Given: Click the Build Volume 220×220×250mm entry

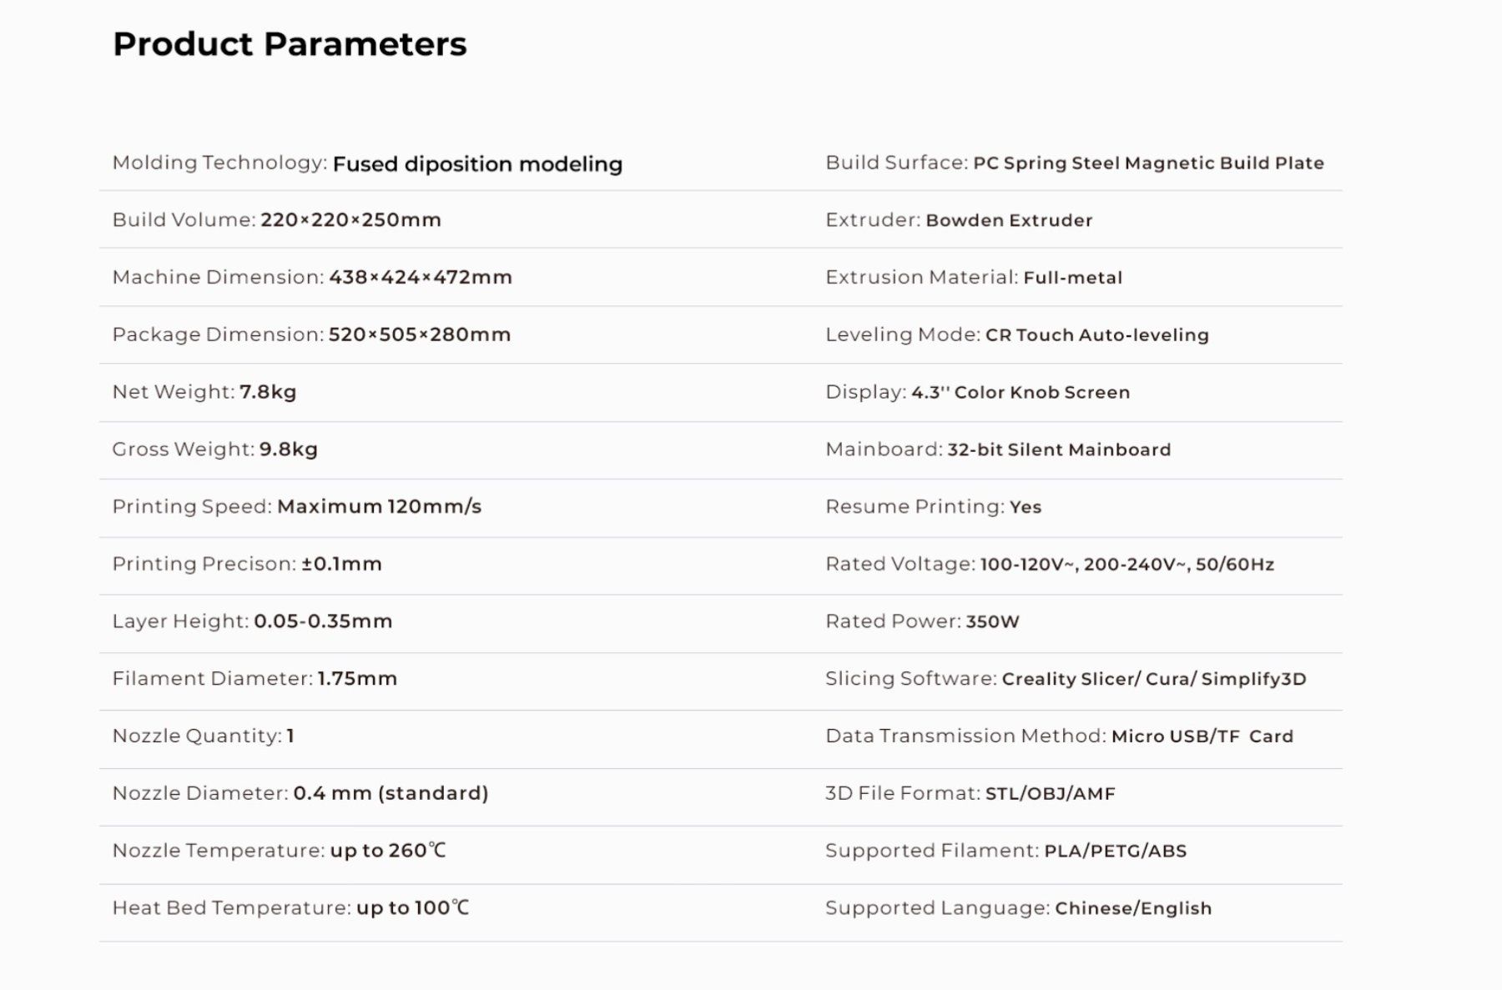Looking at the screenshot, I should point(276,220).
